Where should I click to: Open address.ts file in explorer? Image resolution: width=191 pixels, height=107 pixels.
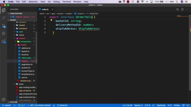click(x=26, y=48)
